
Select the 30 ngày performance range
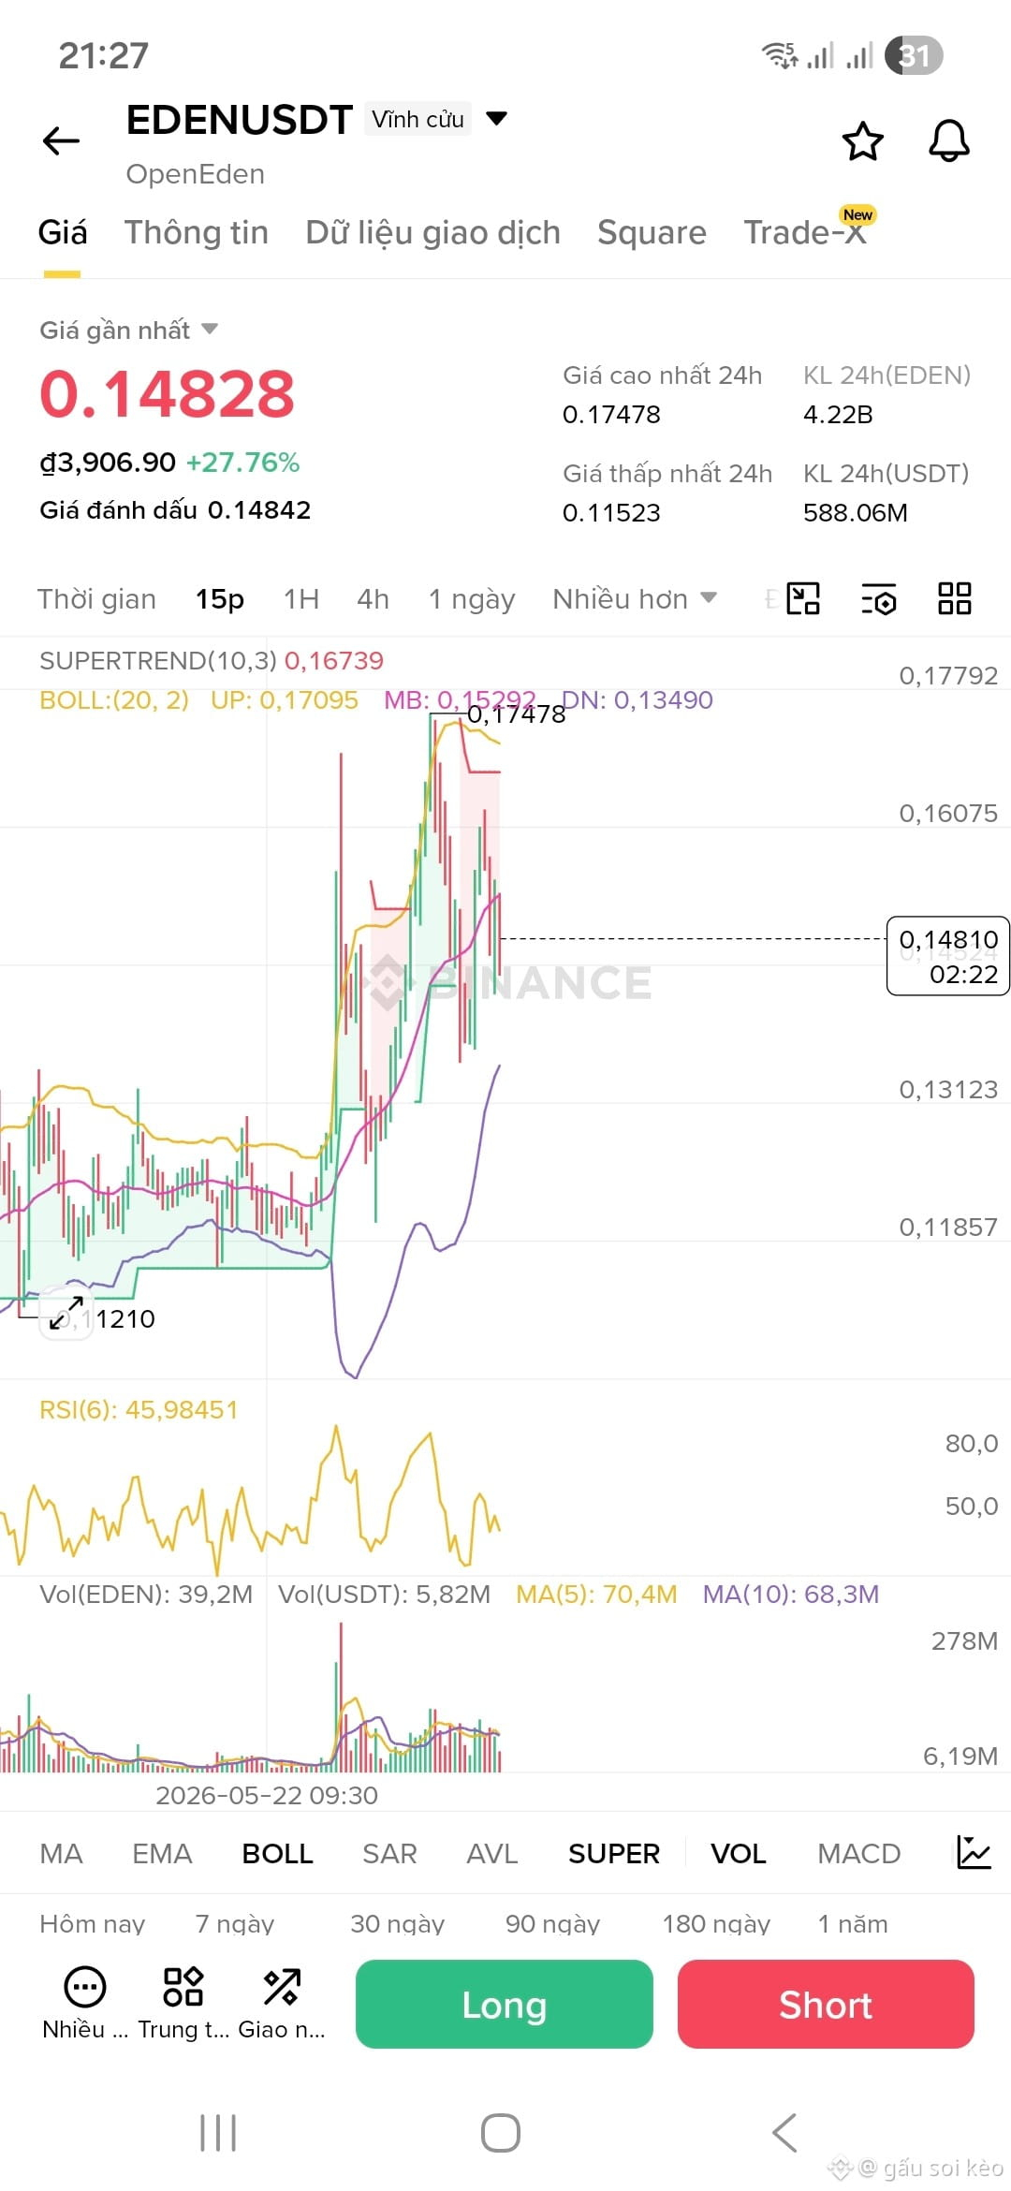click(397, 1923)
